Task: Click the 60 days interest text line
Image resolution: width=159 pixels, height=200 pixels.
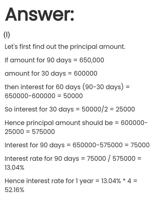Action: (x=67, y=87)
